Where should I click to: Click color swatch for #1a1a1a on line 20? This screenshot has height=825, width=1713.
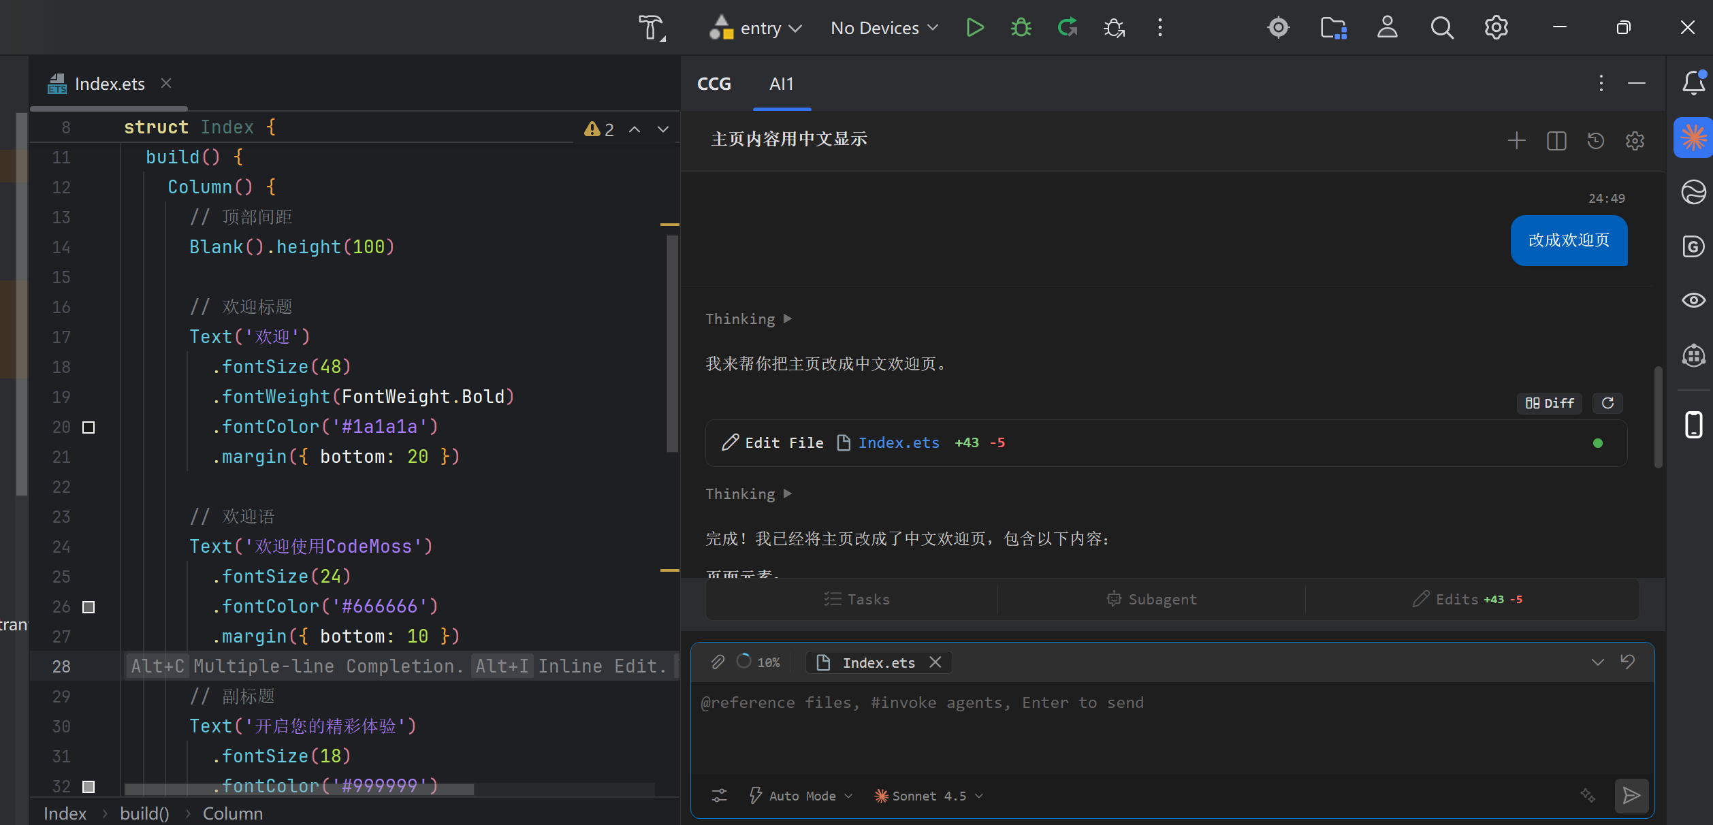pos(89,427)
